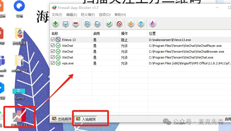231x131 pixels.
Task: Click the orange move down arrow icon
Action: (x=131, y=23)
